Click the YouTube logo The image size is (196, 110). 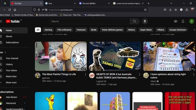pyautogui.click(x=13, y=21)
